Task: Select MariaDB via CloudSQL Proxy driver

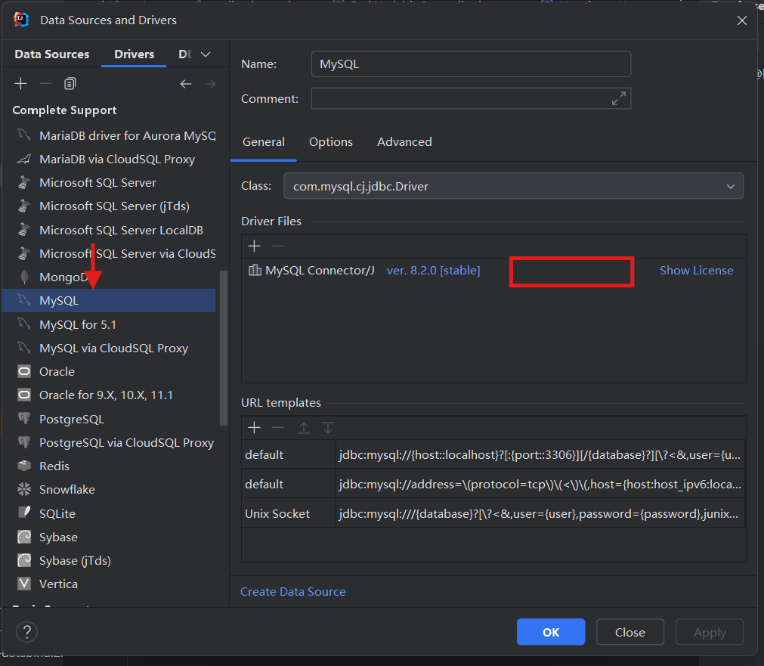Action: [109, 159]
